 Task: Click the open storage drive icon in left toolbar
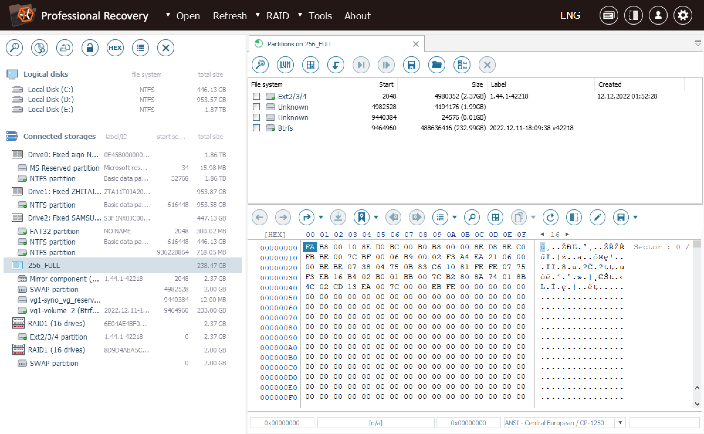65,48
